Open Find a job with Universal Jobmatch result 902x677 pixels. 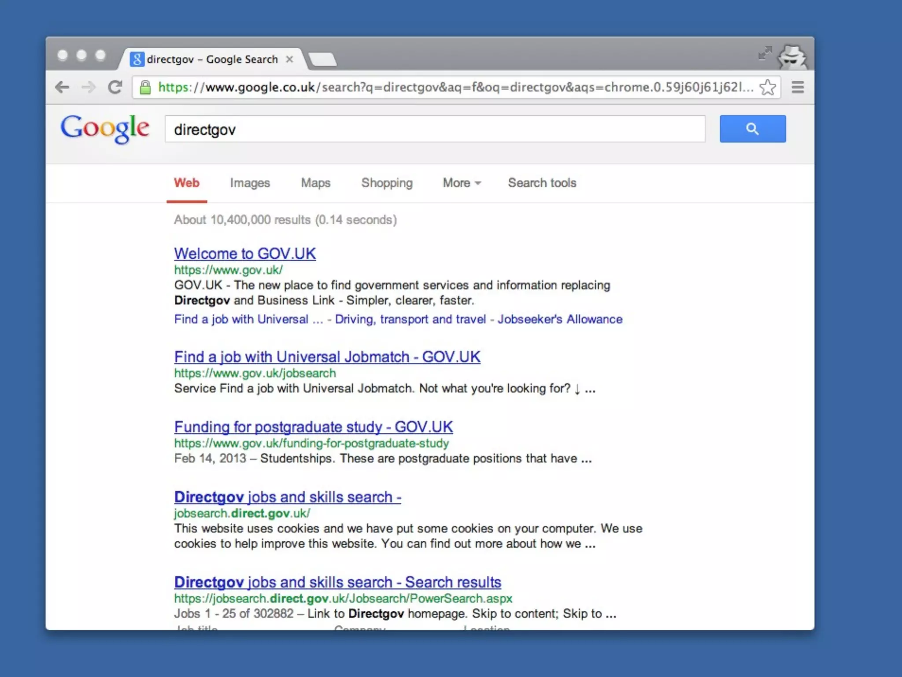tap(327, 357)
